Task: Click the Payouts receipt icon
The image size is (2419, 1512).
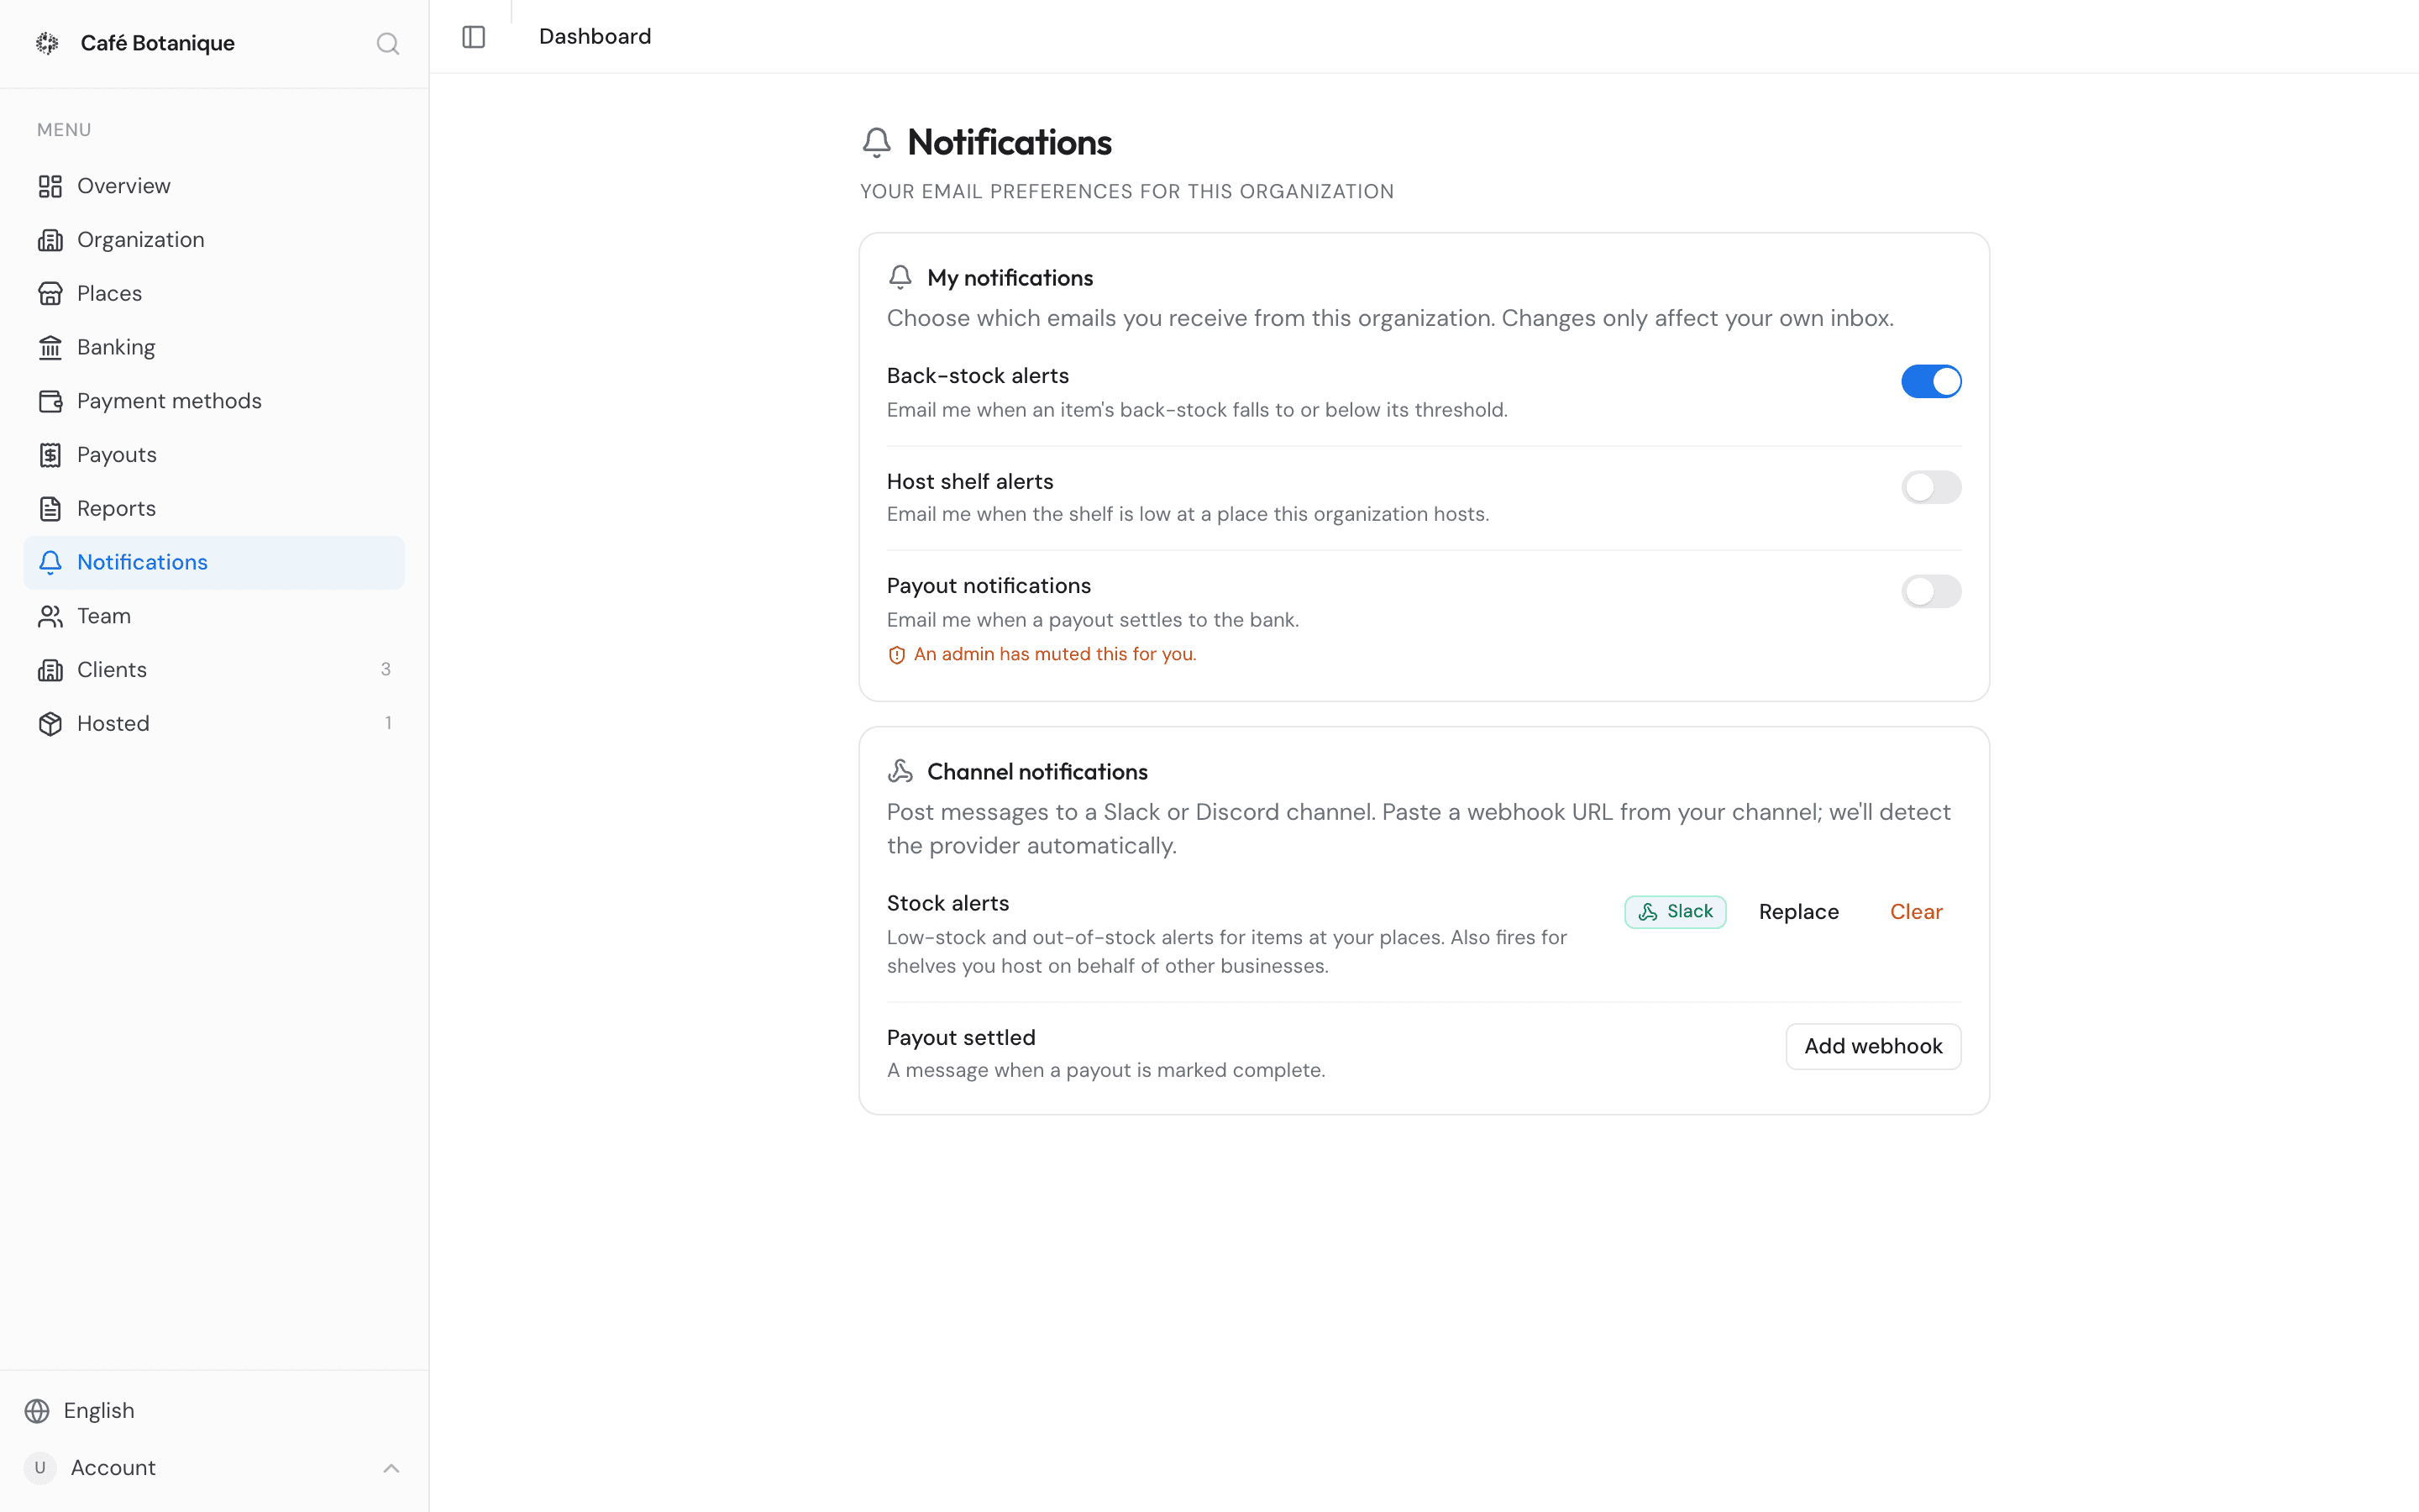Action: [x=50, y=455]
